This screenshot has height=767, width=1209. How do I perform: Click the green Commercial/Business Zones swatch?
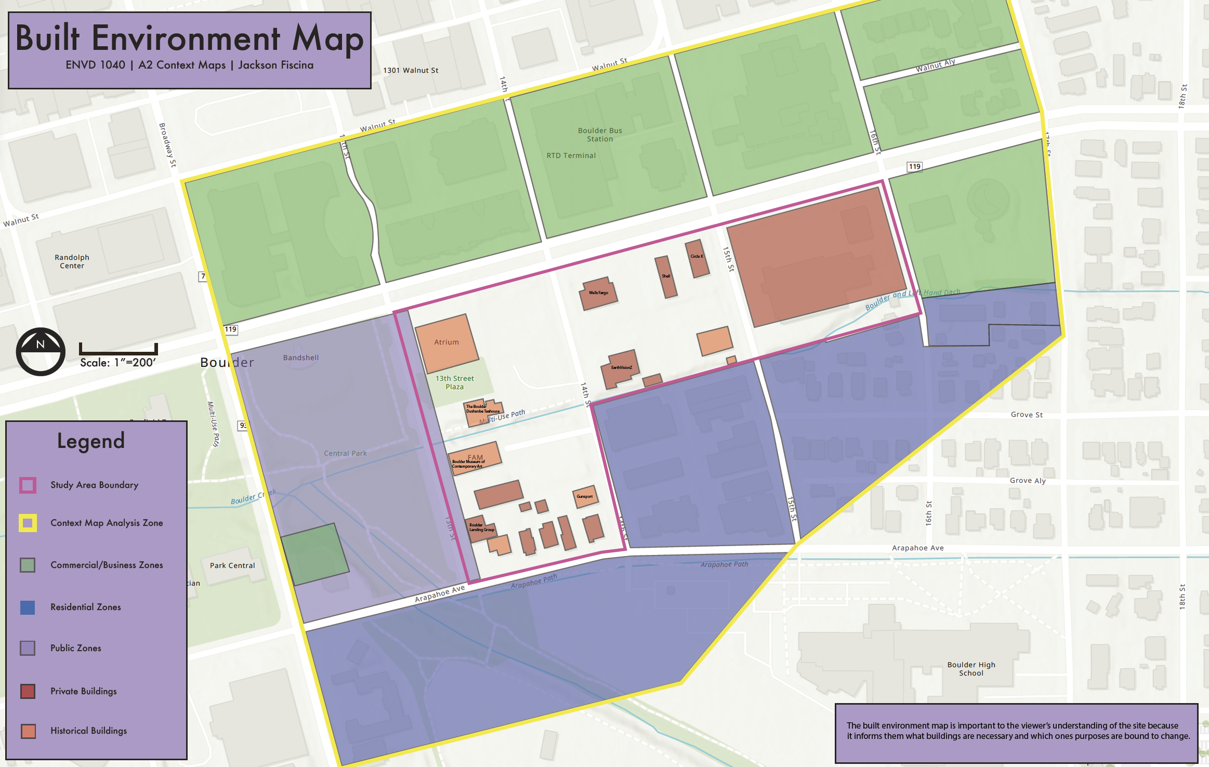[28, 565]
